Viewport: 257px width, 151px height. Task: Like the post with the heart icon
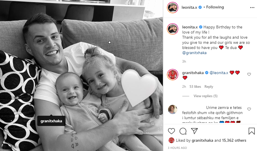(x=172, y=131)
